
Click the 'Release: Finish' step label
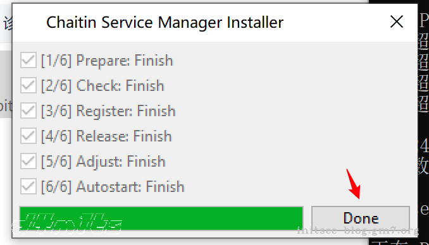tap(123, 136)
